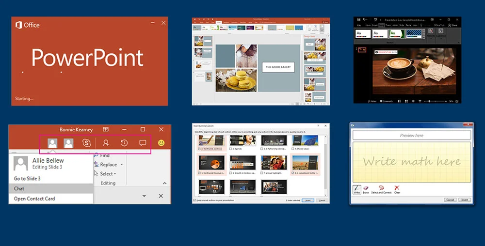Toggle 'Keep unused sections in your presentation'
The image size is (485, 246).
click(x=194, y=200)
